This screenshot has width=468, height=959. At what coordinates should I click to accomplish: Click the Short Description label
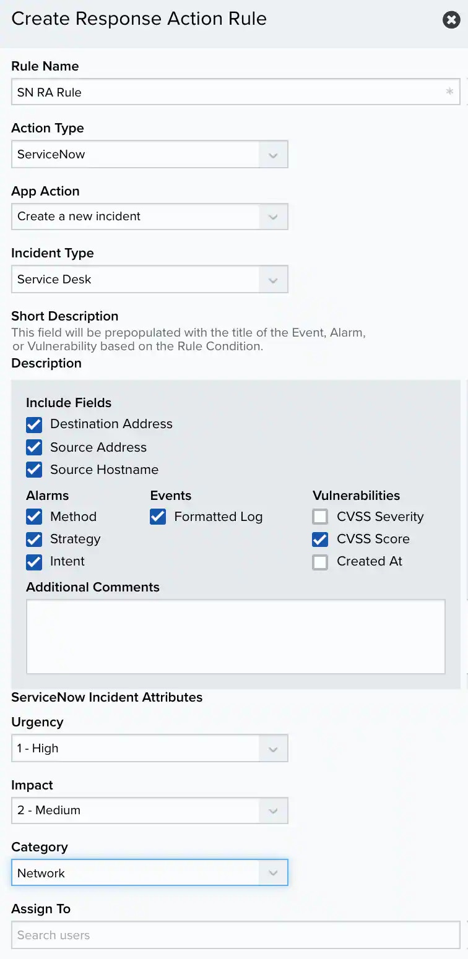point(64,316)
